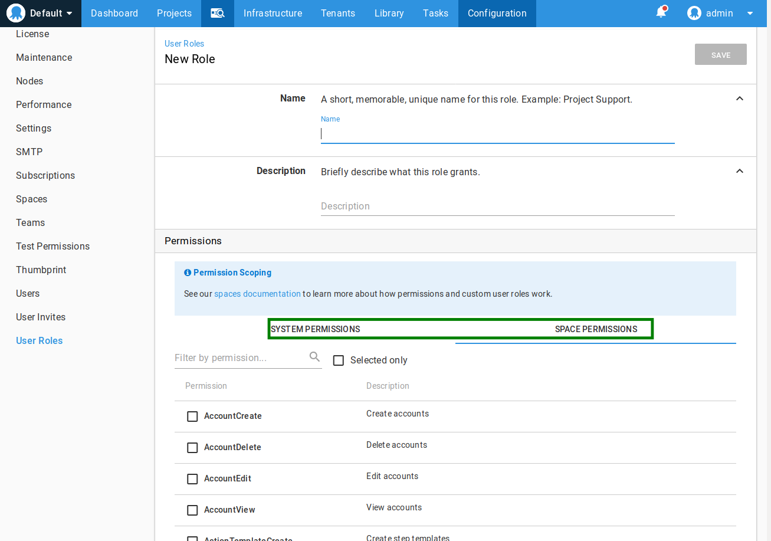Enable the AccountDelete permission checkbox

[x=192, y=448]
